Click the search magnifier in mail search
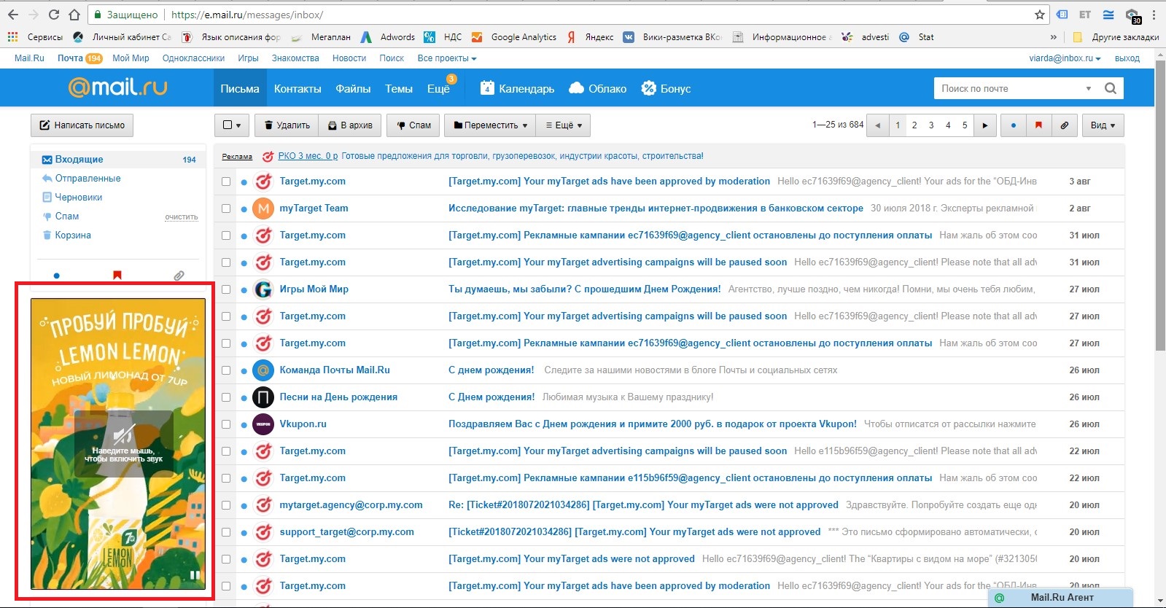This screenshot has width=1166, height=608. (x=1111, y=88)
